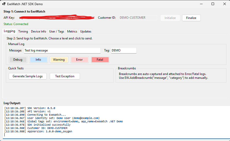Image resolution: width=230 pixels, height=141 pixels.
Task: Click the Test Exception button
Action: click(x=65, y=76)
